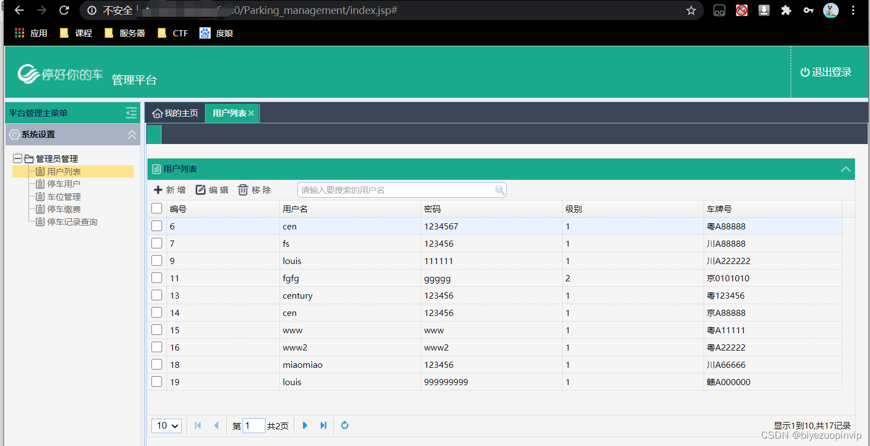Image resolution: width=870 pixels, height=446 pixels.
Task: Click the 移除 remove button
Action: [x=254, y=190]
